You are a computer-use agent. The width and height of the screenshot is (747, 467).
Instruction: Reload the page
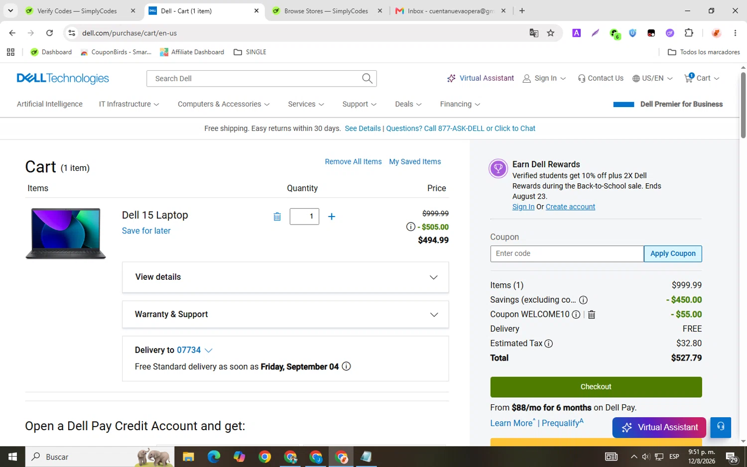[49, 33]
